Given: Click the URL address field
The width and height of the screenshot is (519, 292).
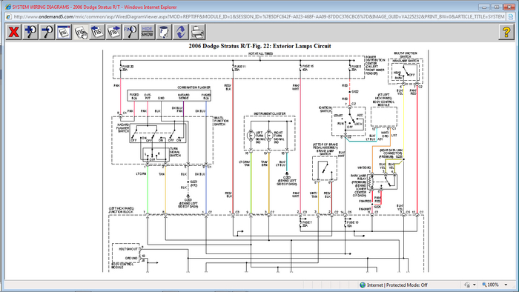Looking at the screenshot, I should point(259,16).
